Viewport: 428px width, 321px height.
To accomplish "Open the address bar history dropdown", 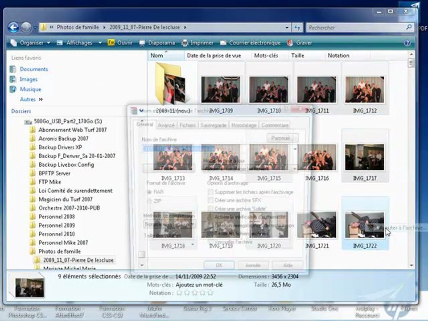I will [x=287, y=28].
